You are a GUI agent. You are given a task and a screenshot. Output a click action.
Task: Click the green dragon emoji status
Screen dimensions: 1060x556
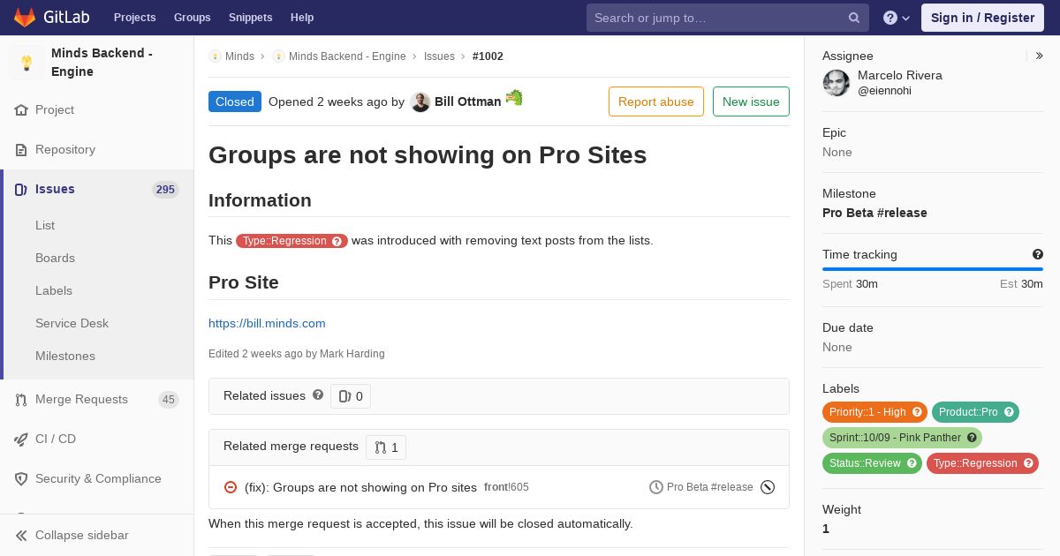click(x=514, y=98)
